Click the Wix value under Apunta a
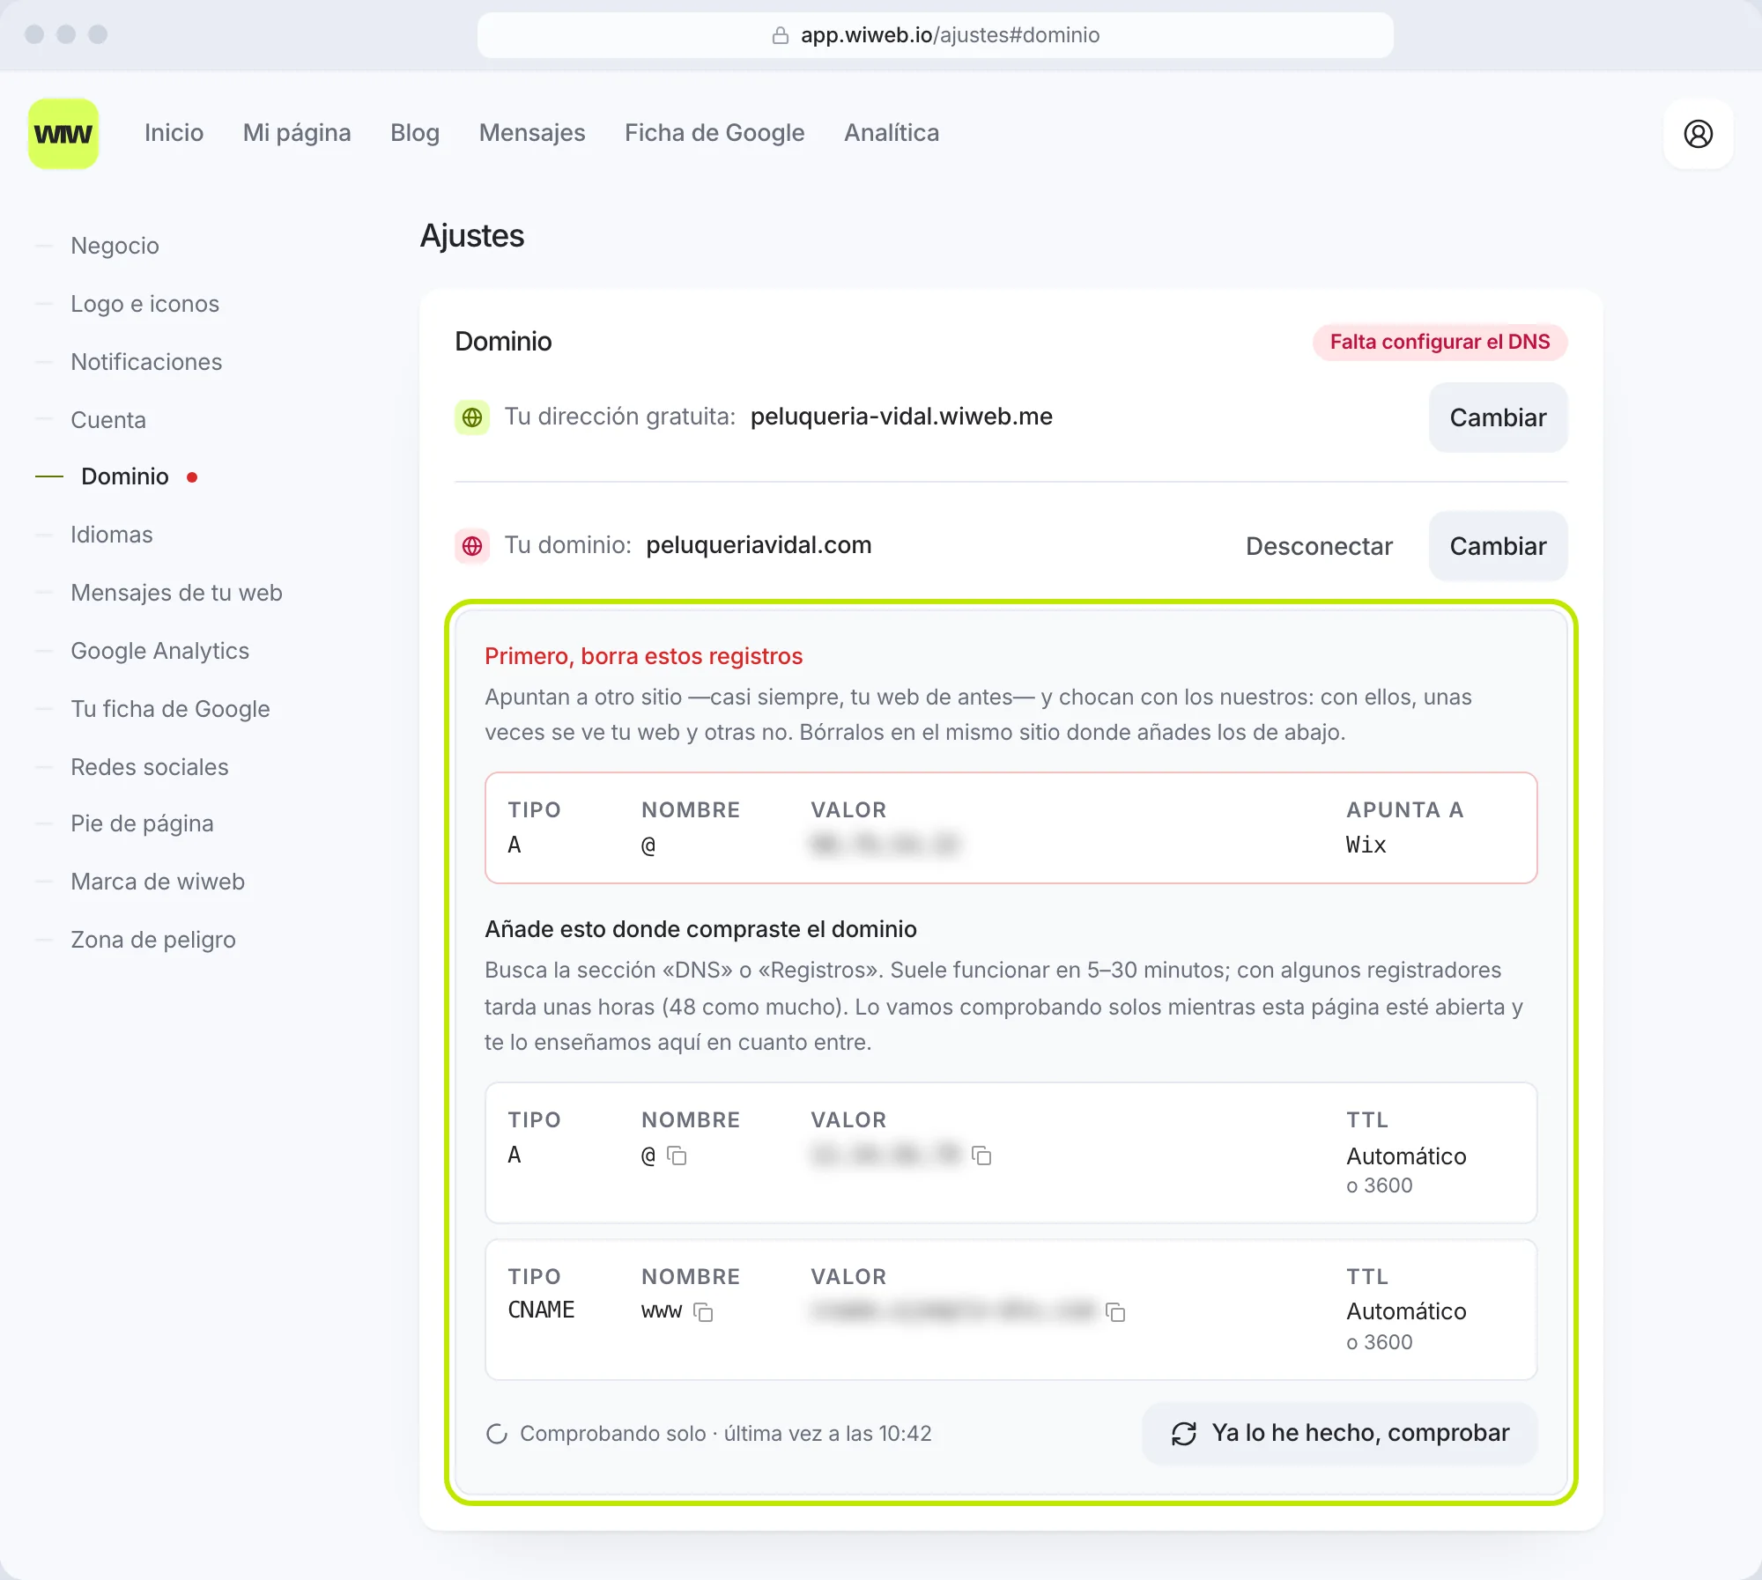This screenshot has height=1580, width=1762. coord(1366,845)
